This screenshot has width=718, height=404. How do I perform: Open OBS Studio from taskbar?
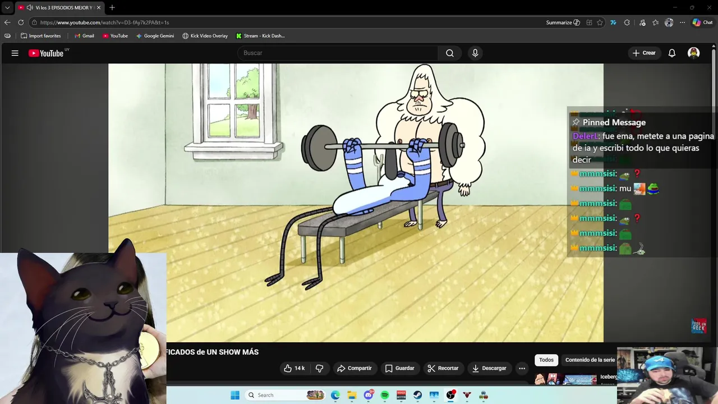click(x=450, y=395)
